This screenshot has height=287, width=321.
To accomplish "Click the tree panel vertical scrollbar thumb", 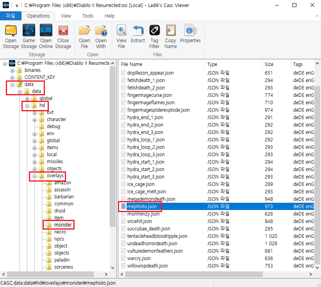I will pos(112,146).
